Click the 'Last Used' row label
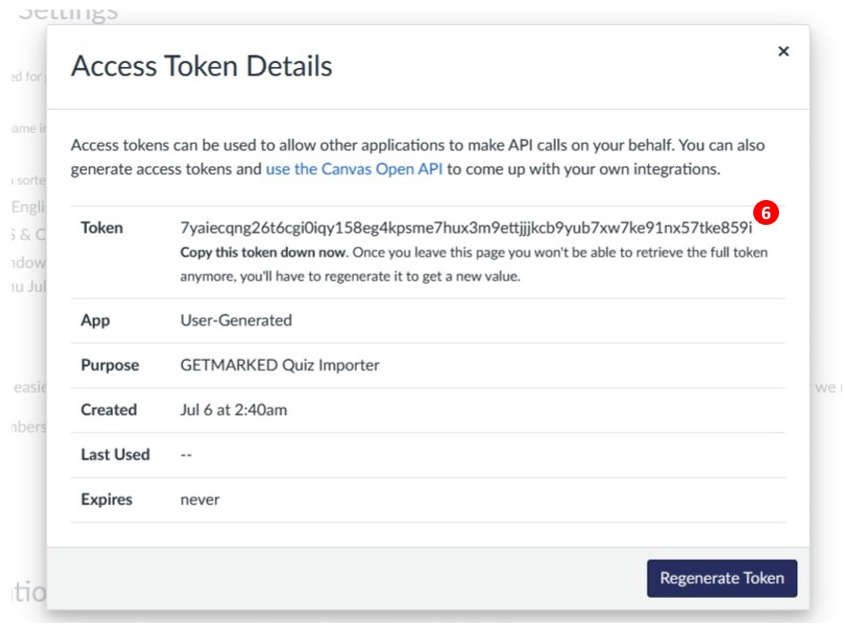 [115, 455]
